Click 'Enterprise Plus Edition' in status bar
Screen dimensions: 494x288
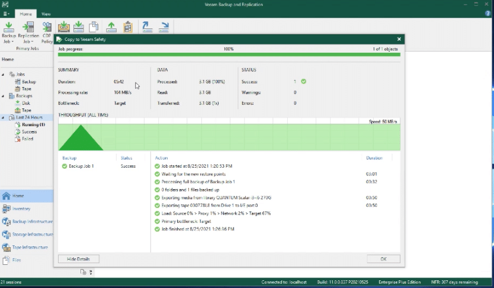[399, 282]
